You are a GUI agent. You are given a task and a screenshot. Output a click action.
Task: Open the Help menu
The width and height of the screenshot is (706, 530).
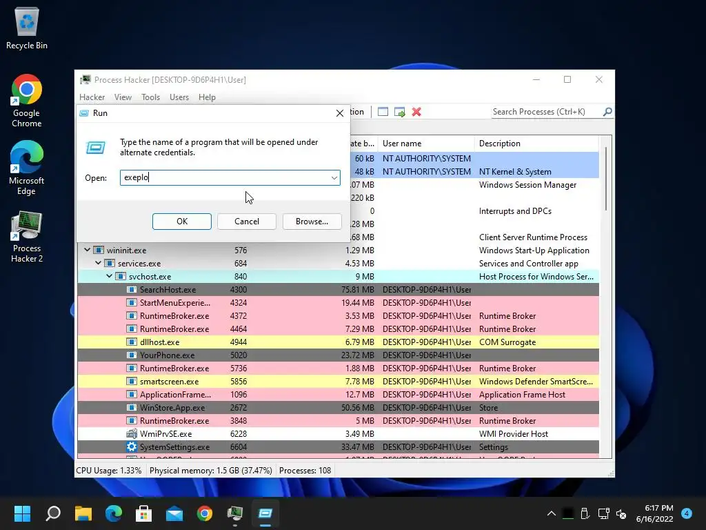[x=207, y=97]
